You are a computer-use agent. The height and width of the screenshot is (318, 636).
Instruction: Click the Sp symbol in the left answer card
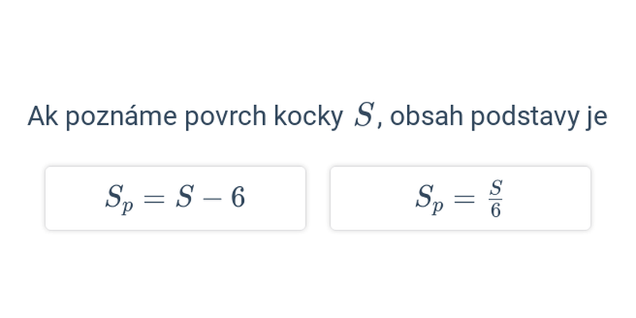[x=119, y=200]
